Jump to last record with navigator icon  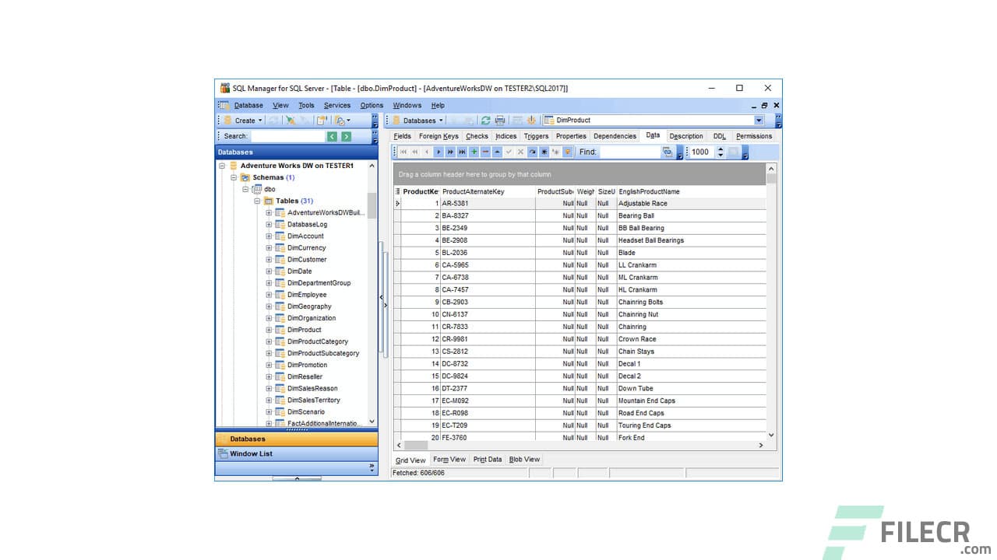pos(463,152)
